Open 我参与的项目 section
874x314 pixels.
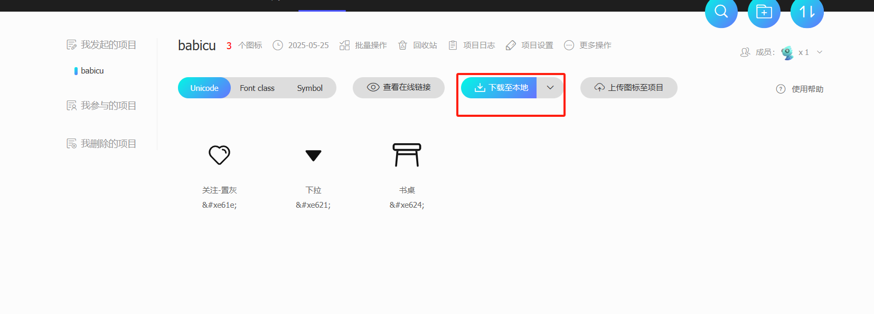click(101, 106)
